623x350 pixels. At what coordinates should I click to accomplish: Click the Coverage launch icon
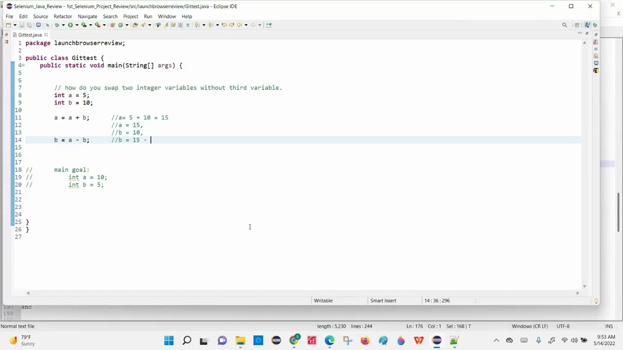pos(84,25)
